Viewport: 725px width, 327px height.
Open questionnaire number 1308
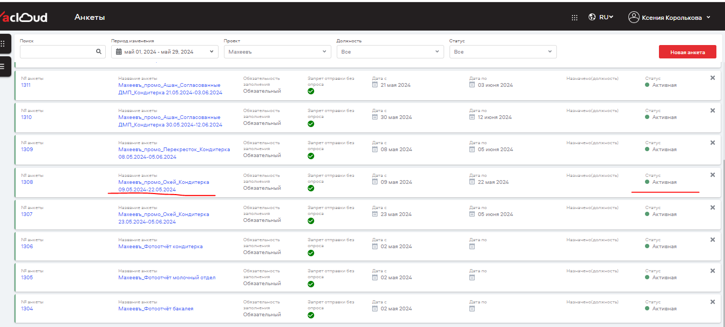[x=27, y=182]
